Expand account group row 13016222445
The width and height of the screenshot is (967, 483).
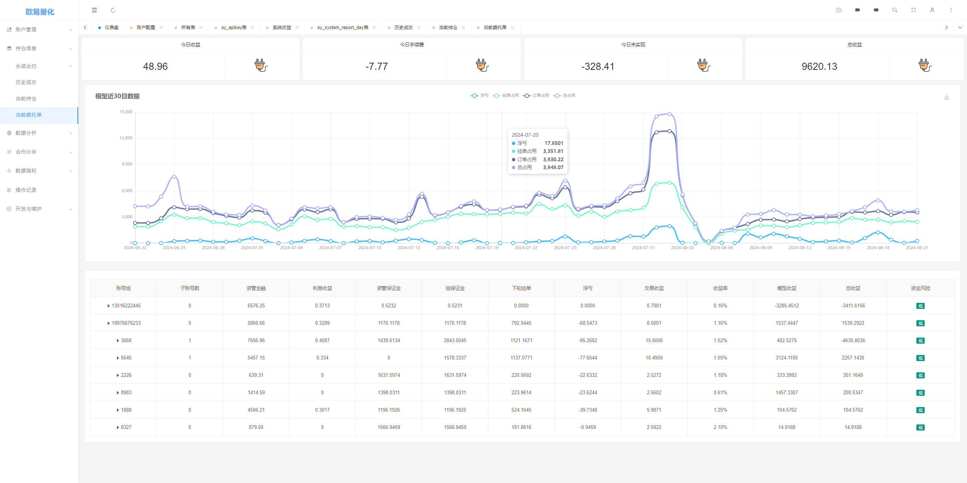108,306
